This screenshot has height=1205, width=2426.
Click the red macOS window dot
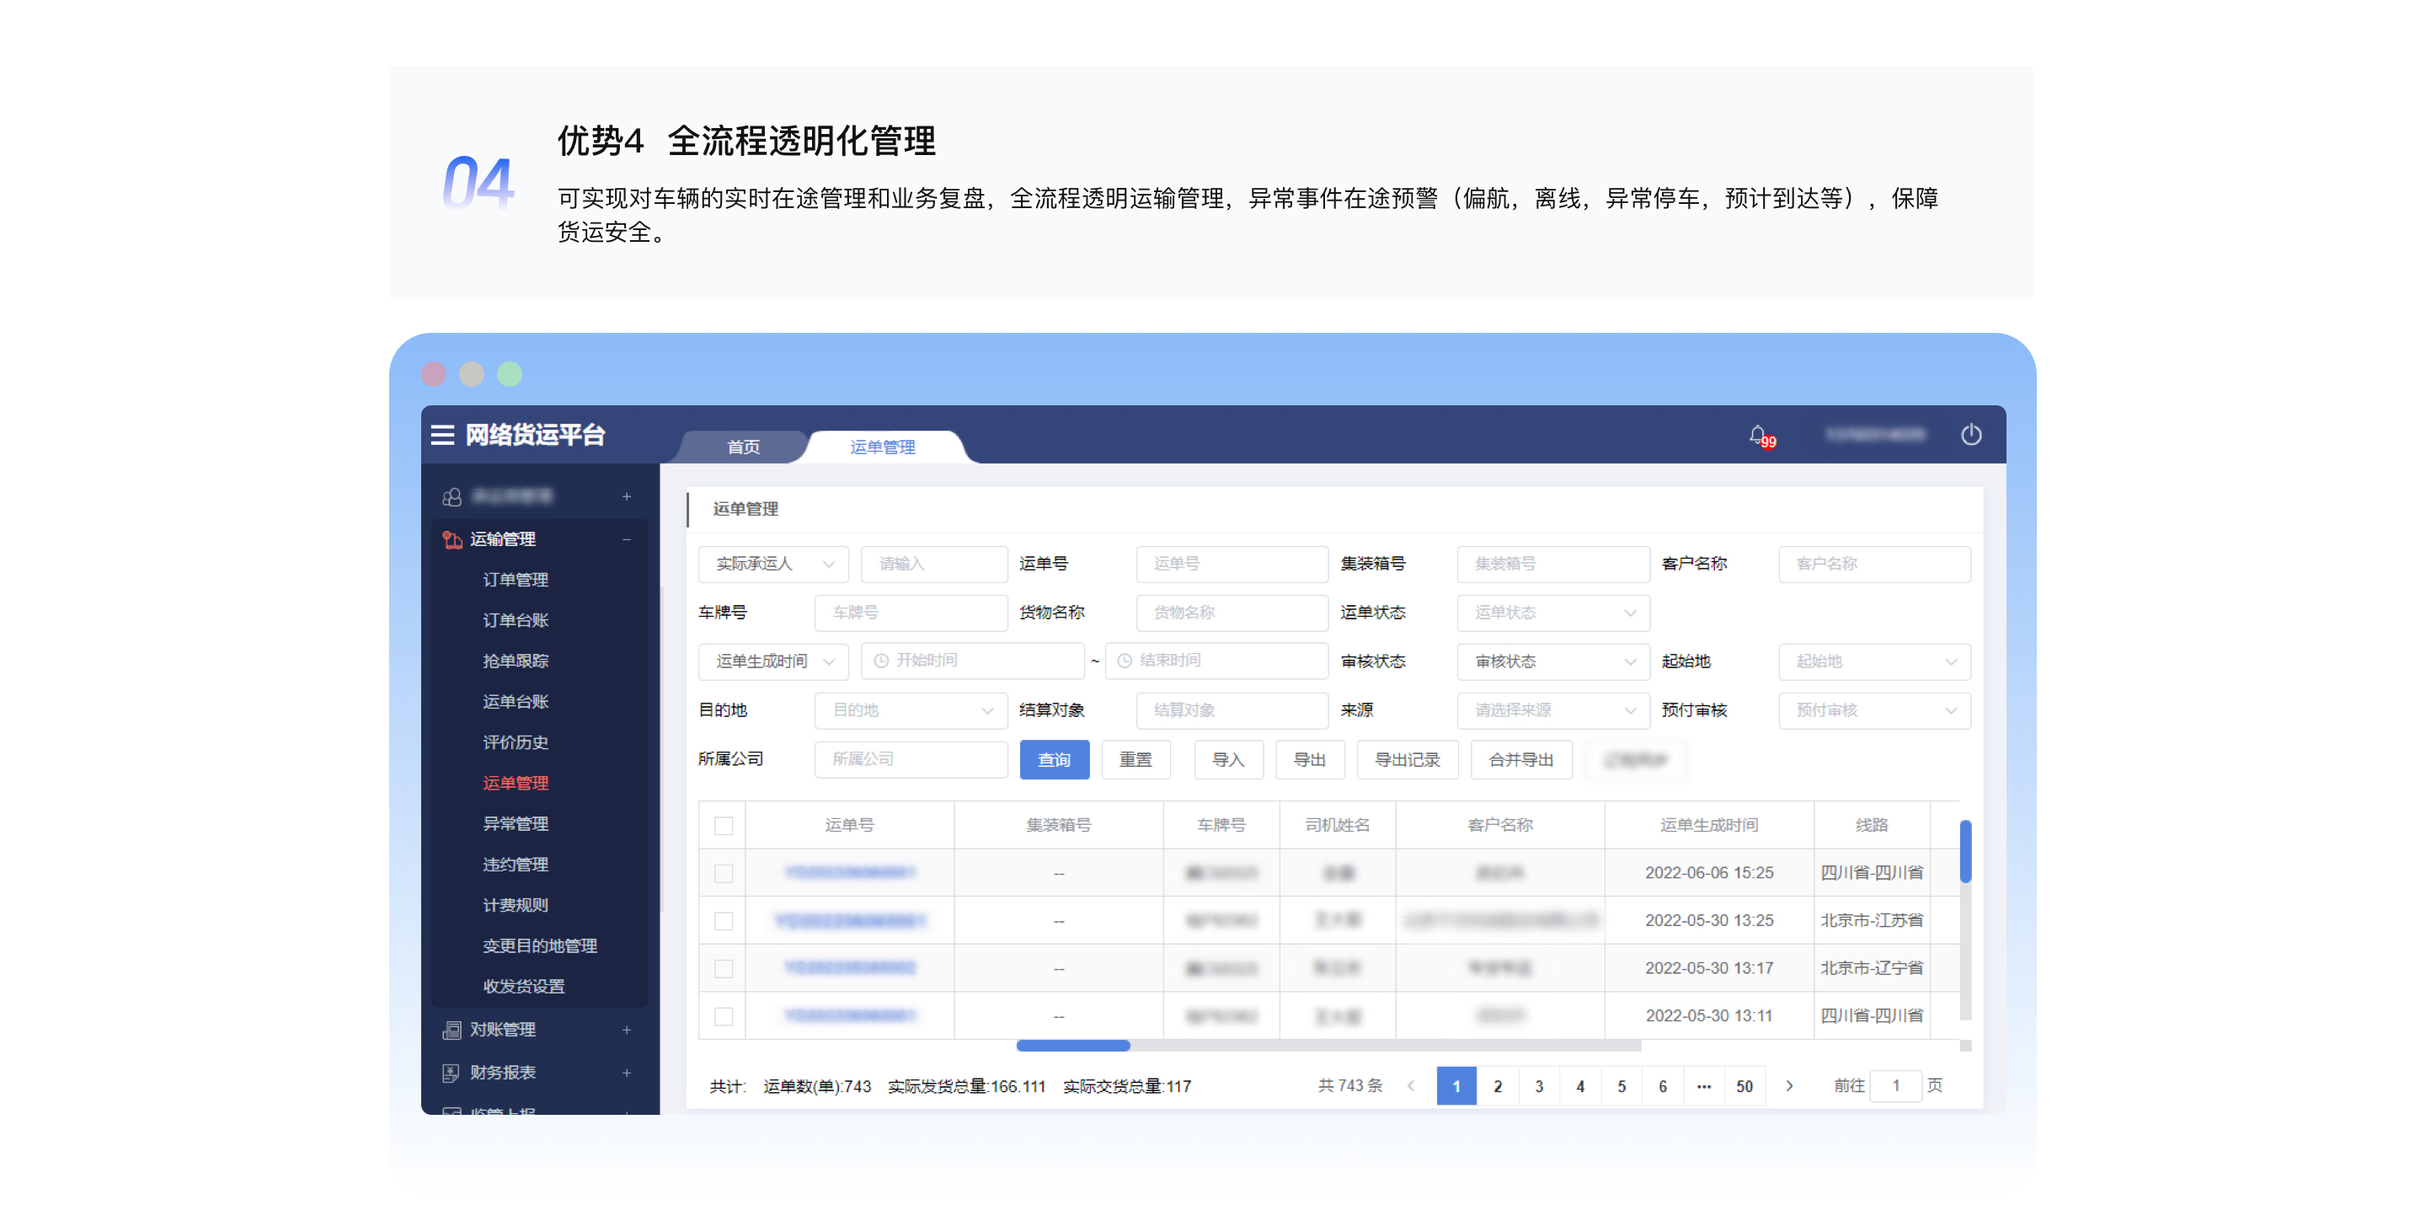tap(434, 373)
